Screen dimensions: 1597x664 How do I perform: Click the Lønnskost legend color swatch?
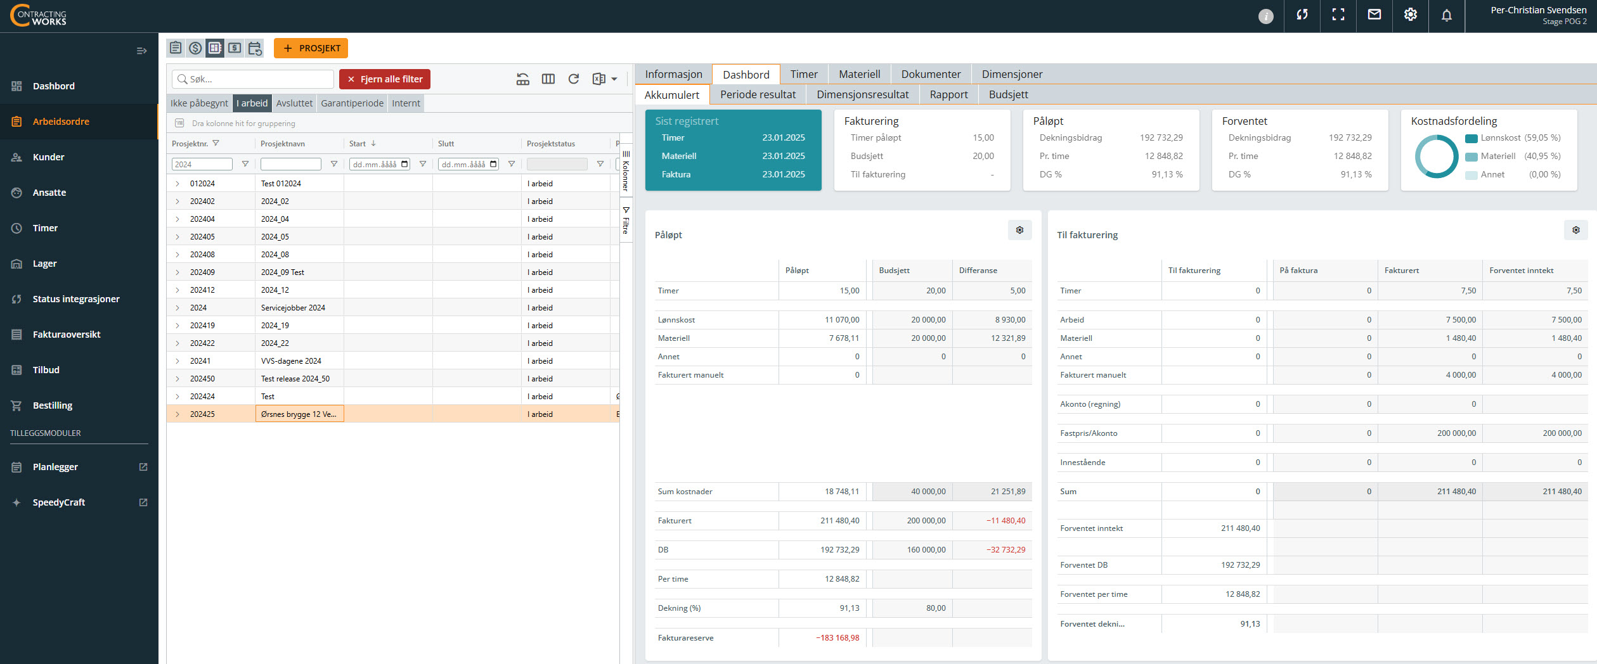click(1471, 138)
